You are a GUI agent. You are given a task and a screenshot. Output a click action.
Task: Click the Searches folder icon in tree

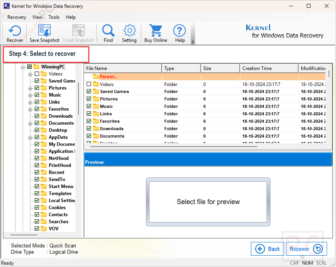[44, 222]
